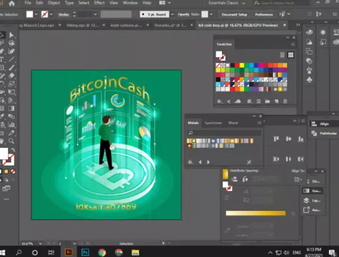The height and width of the screenshot is (257, 339).
Task: Select the Hand tool
Action: [x=2, y=141]
